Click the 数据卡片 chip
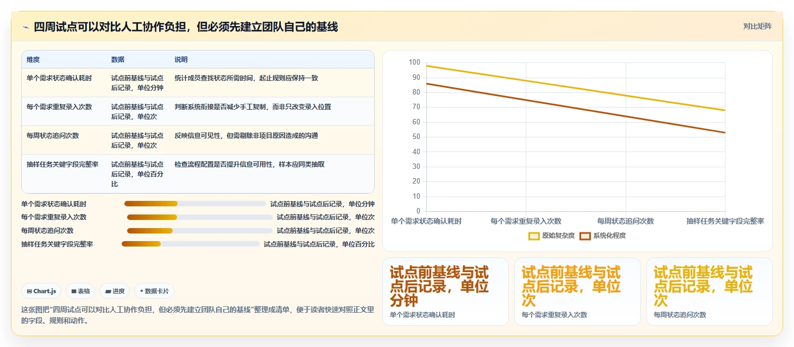794x347 pixels. (154, 291)
